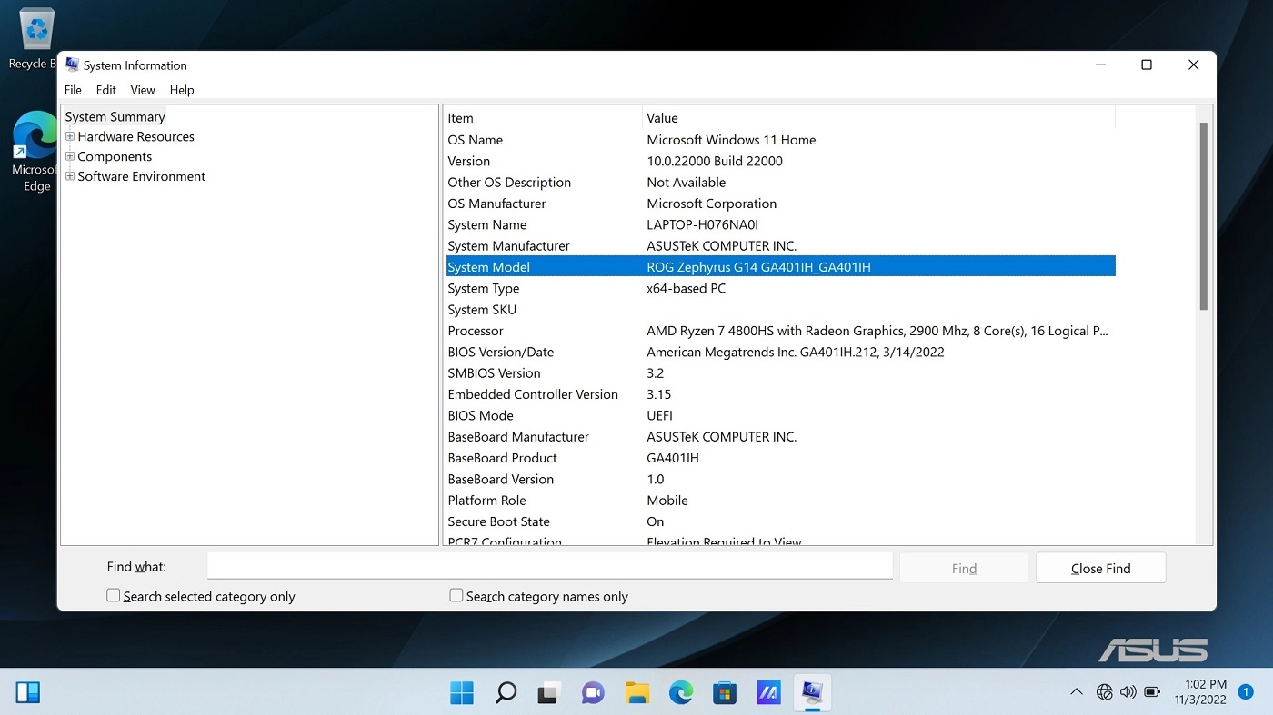The width and height of the screenshot is (1273, 715).
Task: Open the MyASUS app in the taskbar
Action: point(768,693)
